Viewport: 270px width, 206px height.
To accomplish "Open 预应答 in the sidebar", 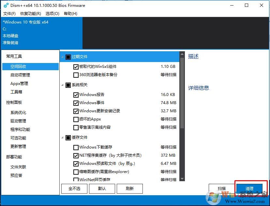I will (16, 176).
